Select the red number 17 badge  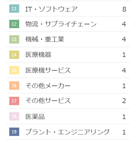click(x=14, y=101)
